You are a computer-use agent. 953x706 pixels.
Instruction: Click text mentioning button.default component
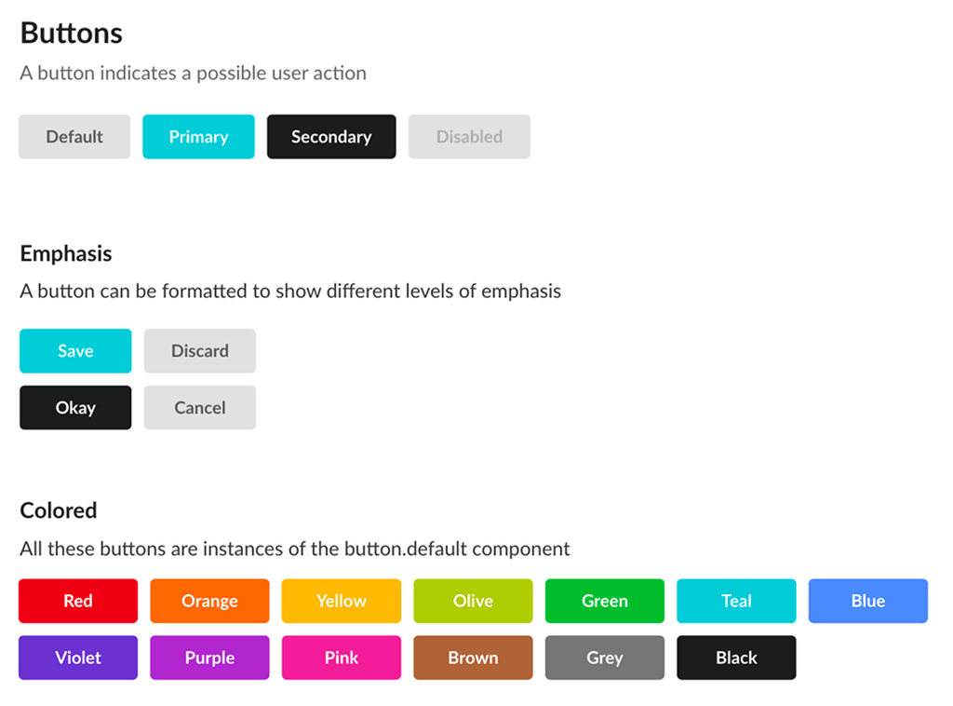click(295, 550)
